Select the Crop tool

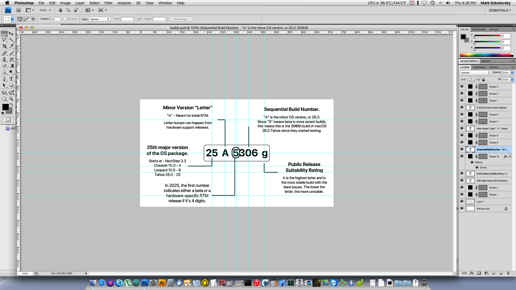[4, 46]
